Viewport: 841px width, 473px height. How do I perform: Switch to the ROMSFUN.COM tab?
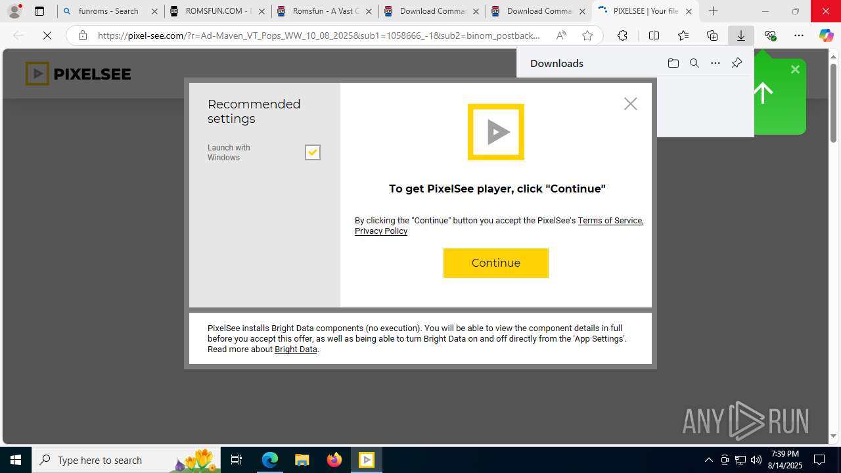[x=217, y=11]
